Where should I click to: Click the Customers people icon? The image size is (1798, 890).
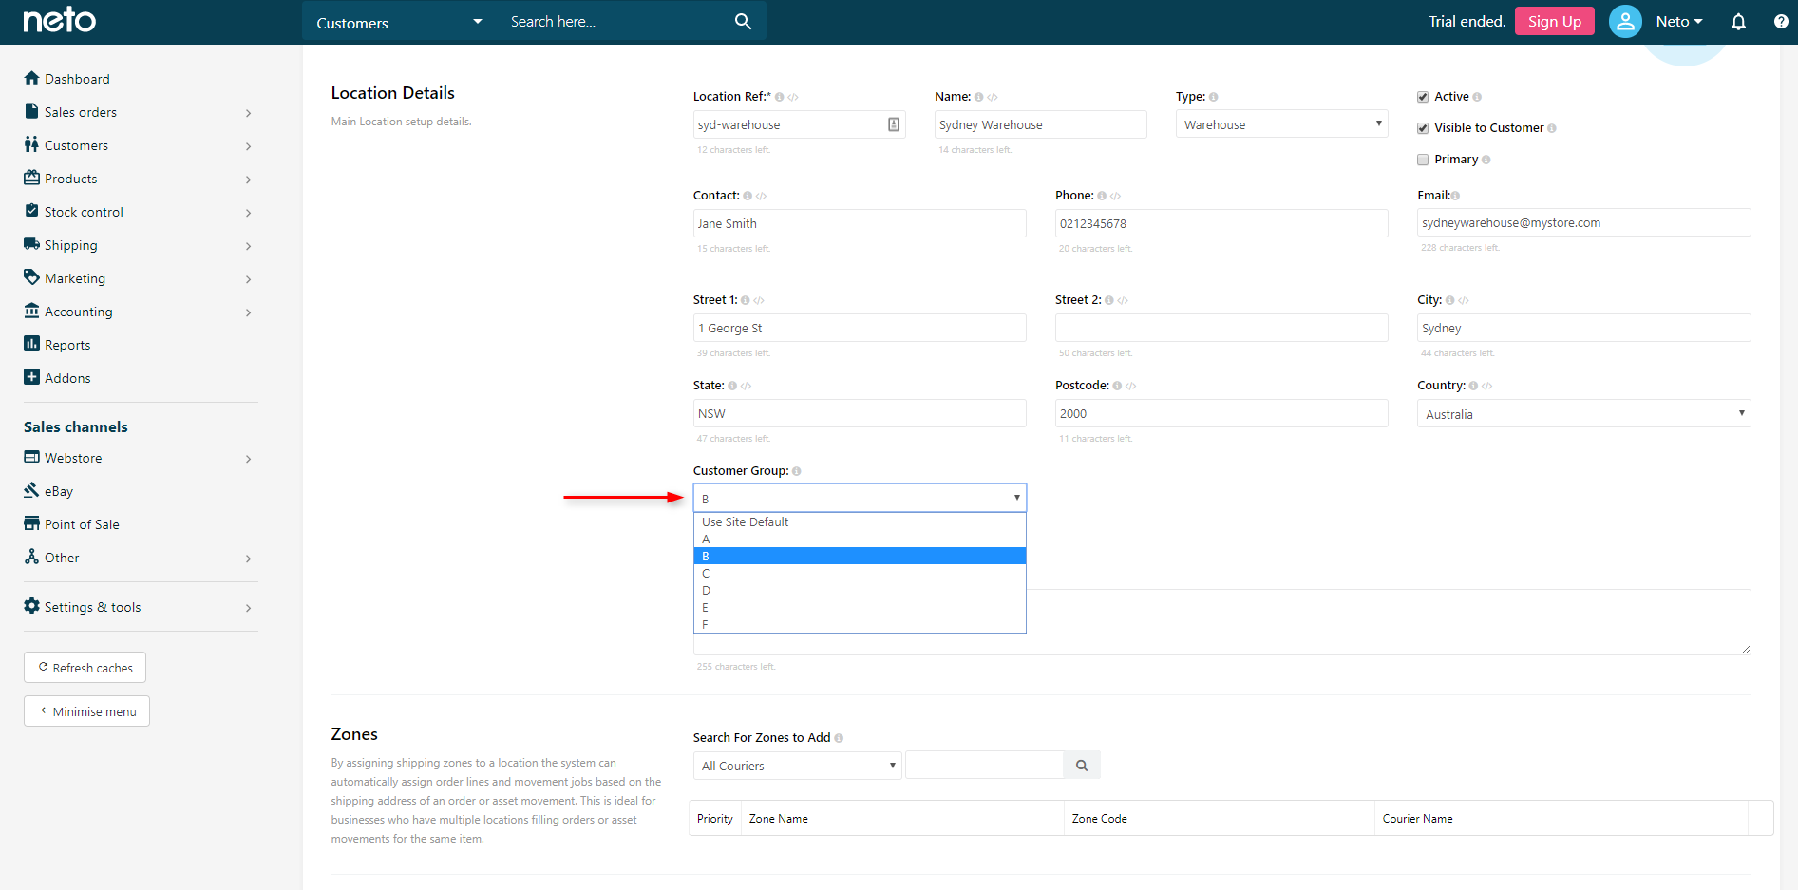(32, 144)
